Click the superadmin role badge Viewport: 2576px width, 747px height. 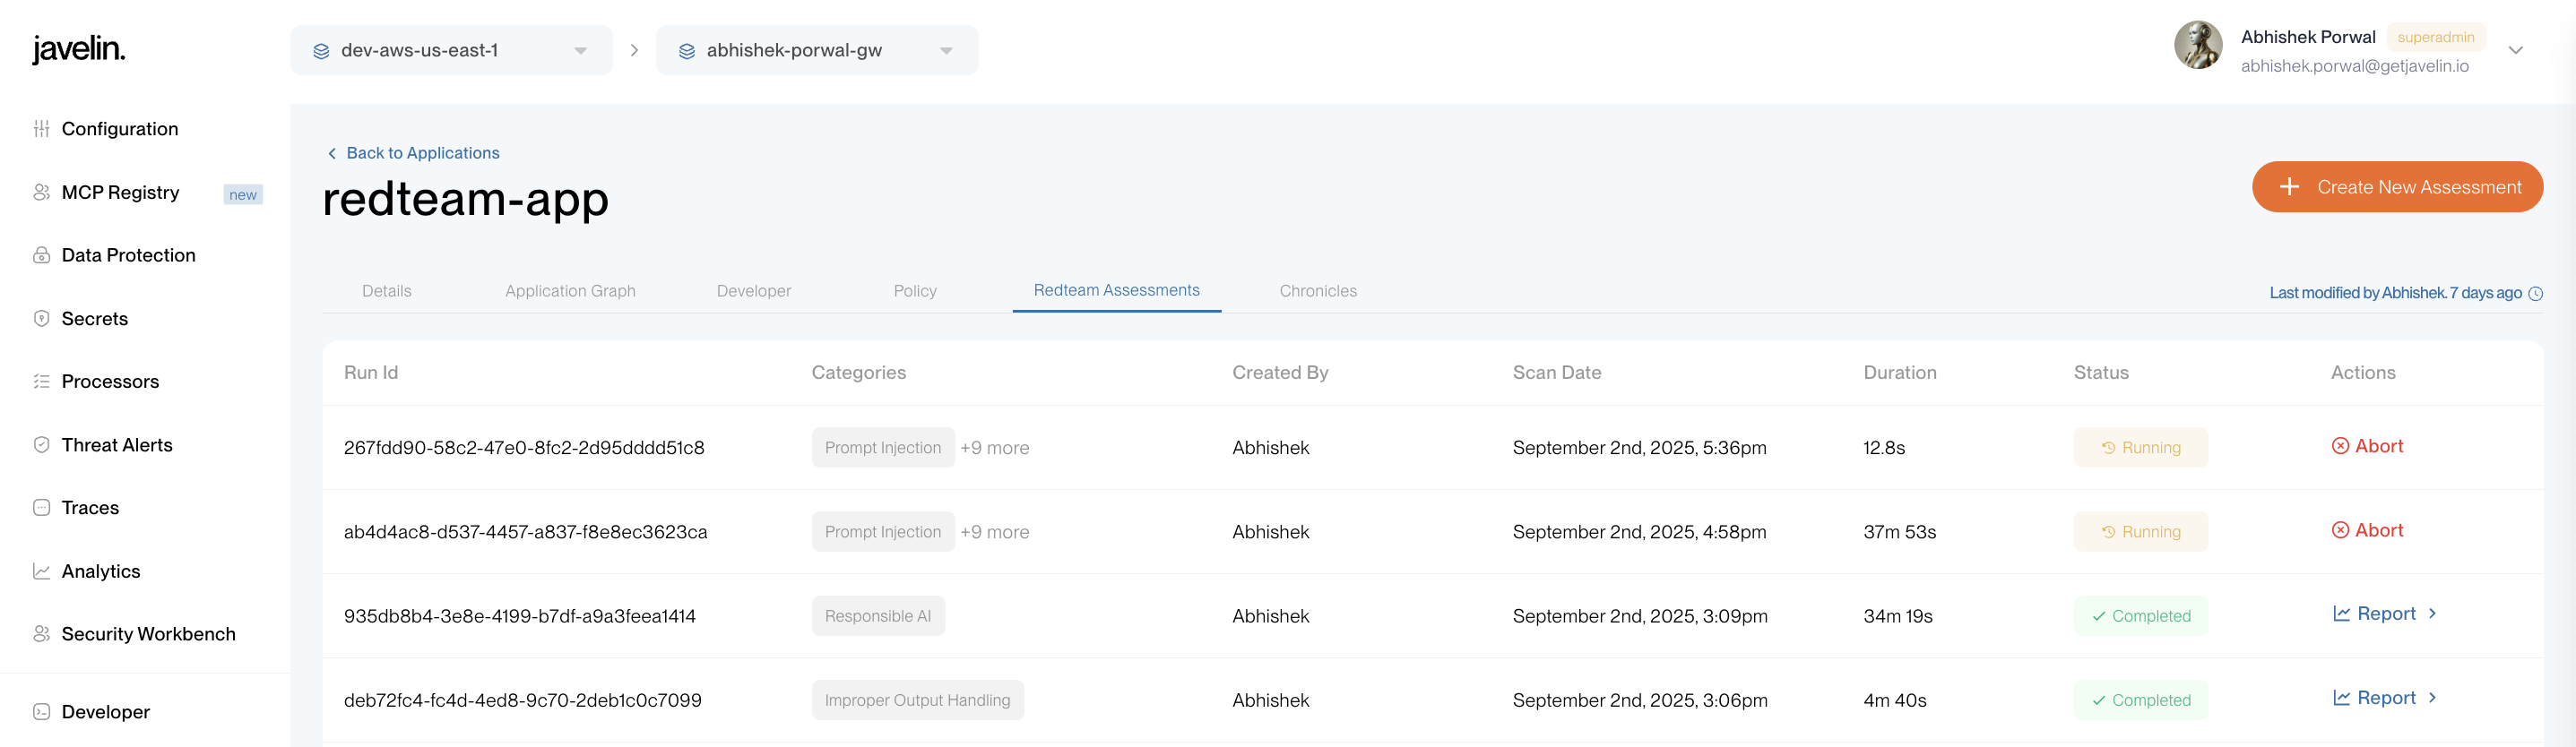[2435, 37]
